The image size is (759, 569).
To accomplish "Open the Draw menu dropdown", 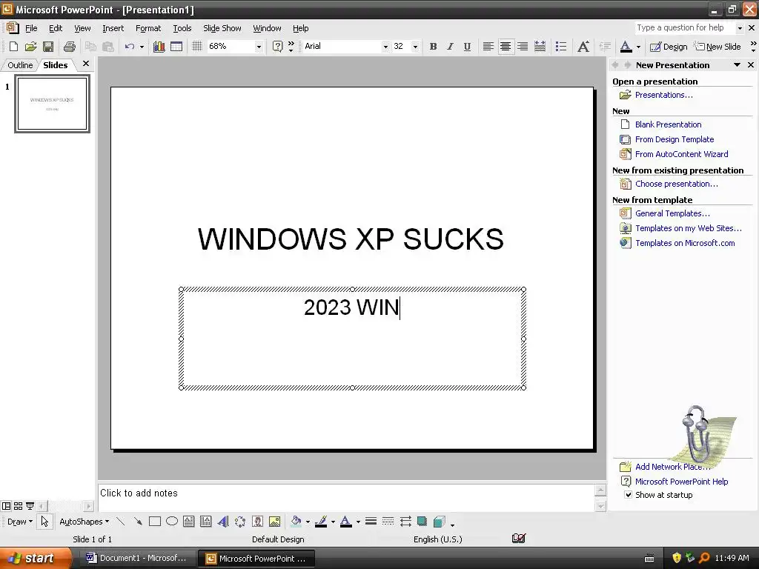I will (20, 522).
